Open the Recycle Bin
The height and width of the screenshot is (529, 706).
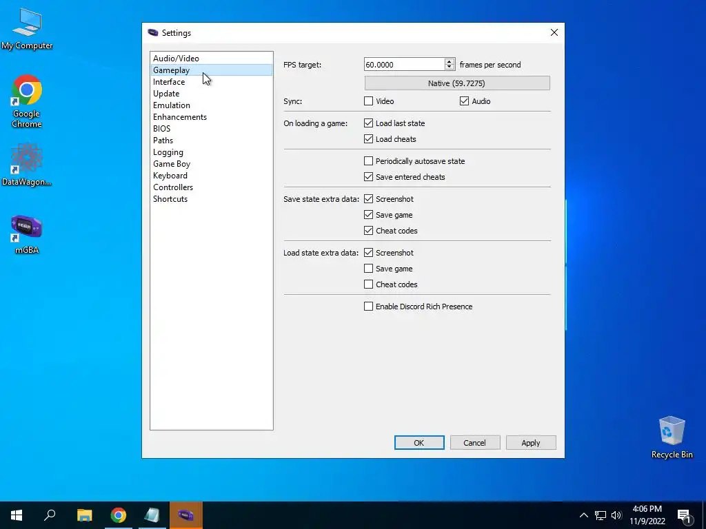coord(672,437)
